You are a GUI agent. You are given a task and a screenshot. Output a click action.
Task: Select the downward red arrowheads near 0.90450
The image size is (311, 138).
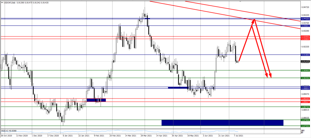(x=268, y=76)
